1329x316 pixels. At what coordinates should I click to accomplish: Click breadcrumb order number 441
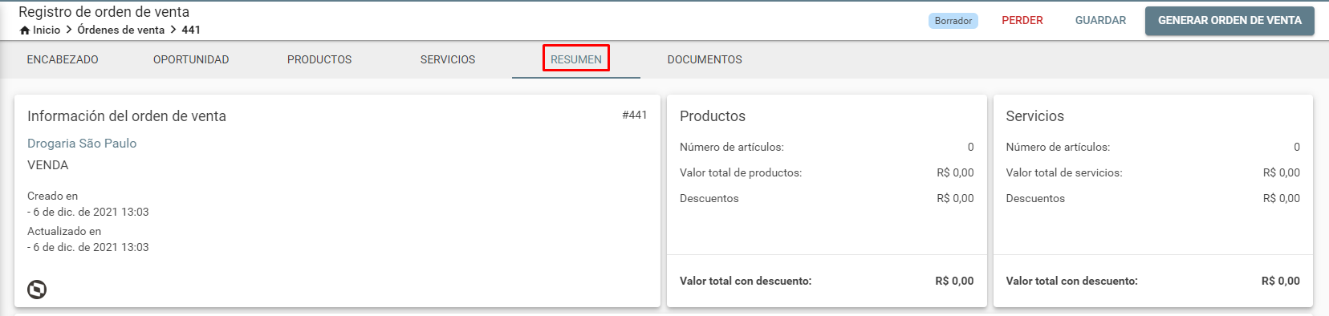[191, 30]
